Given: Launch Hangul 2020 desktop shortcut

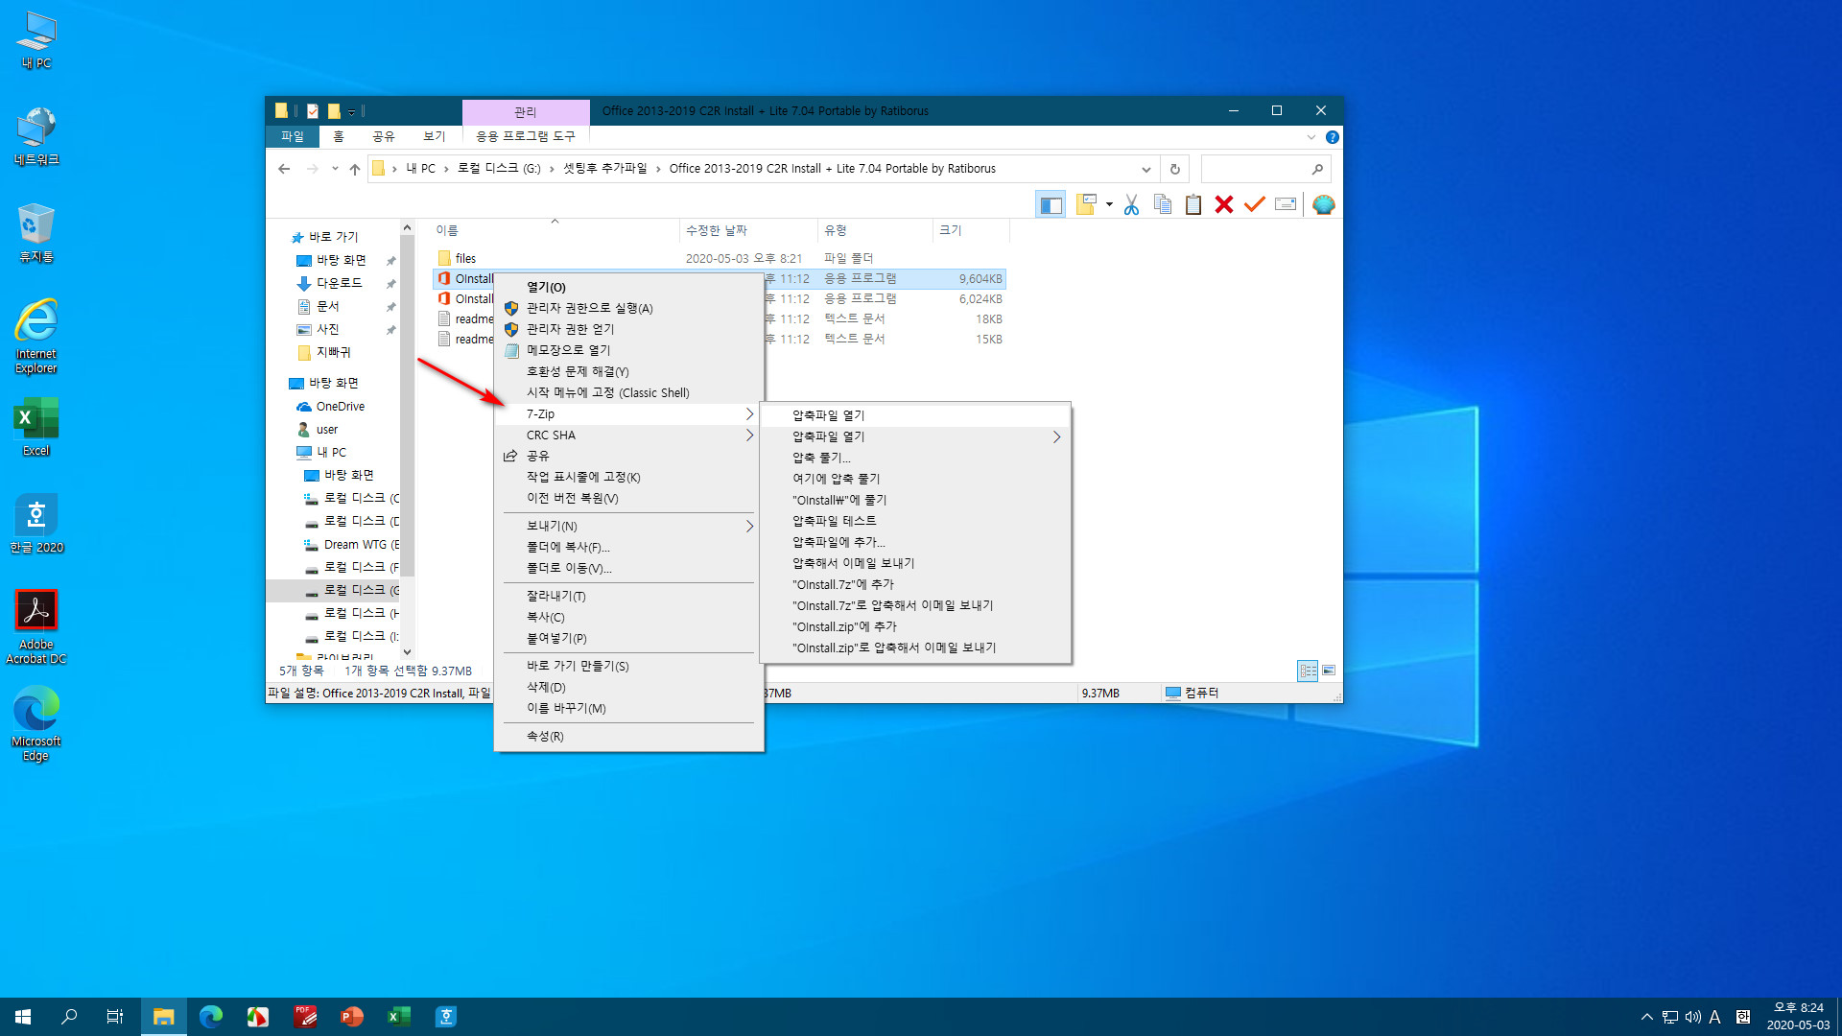Looking at the screenshot, I should pyautogui.click(x=36, y=524).
